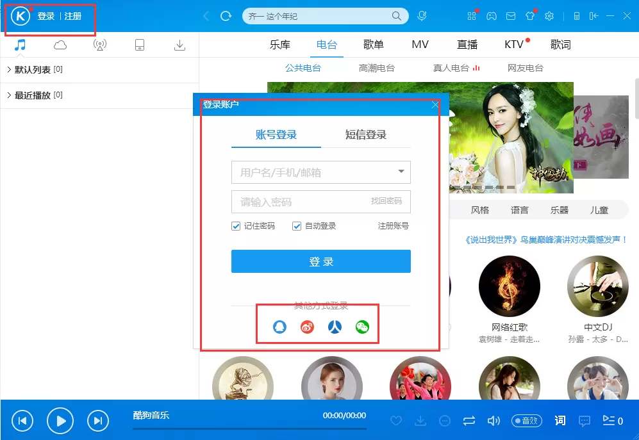The image size is (639, 440).
Task: Click the play button
Action: point(60,420)
